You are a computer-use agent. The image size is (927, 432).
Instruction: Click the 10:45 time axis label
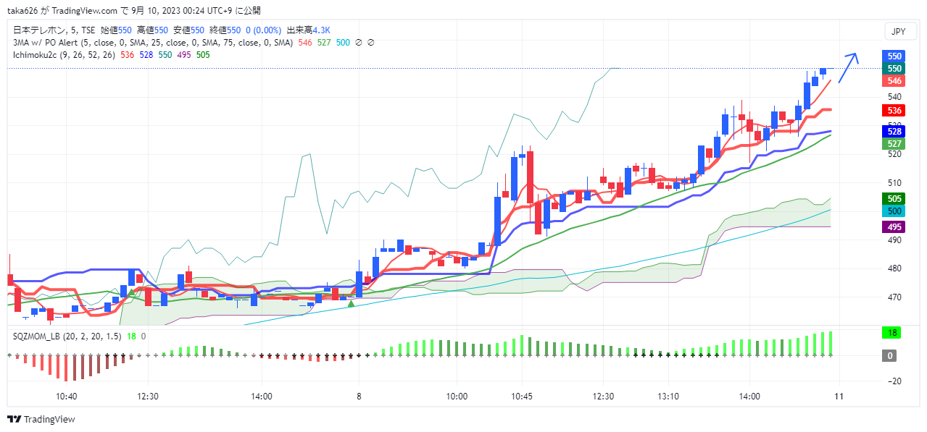pos(521,397)
